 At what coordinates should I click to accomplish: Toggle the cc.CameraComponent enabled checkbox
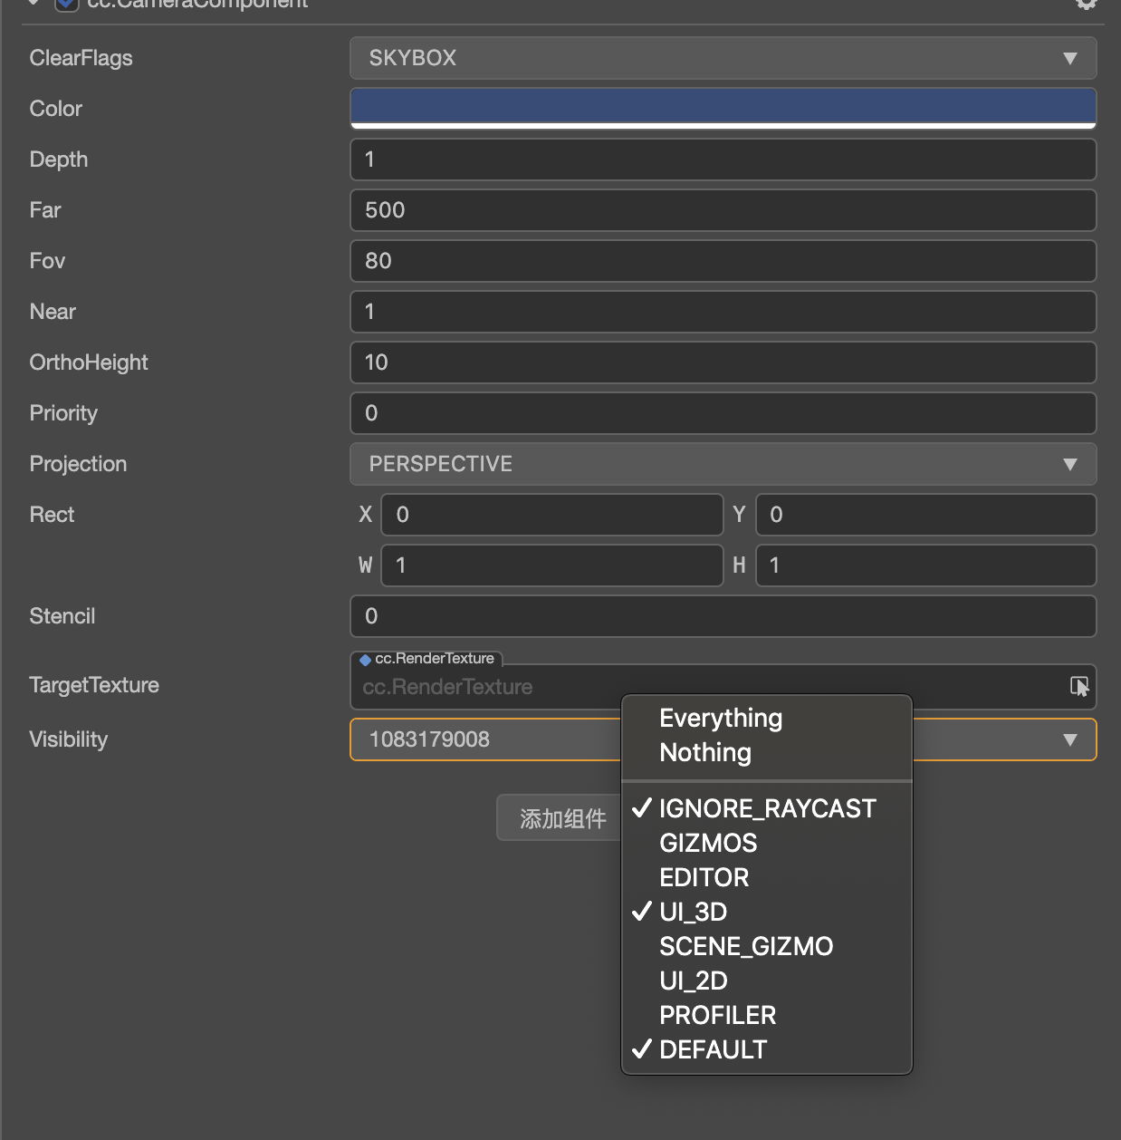[67, 4]
